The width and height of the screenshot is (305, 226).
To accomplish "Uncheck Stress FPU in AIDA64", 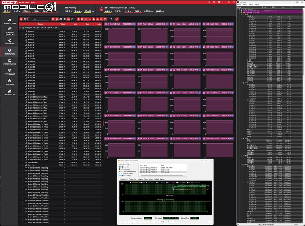I will [x=122, y=167].
